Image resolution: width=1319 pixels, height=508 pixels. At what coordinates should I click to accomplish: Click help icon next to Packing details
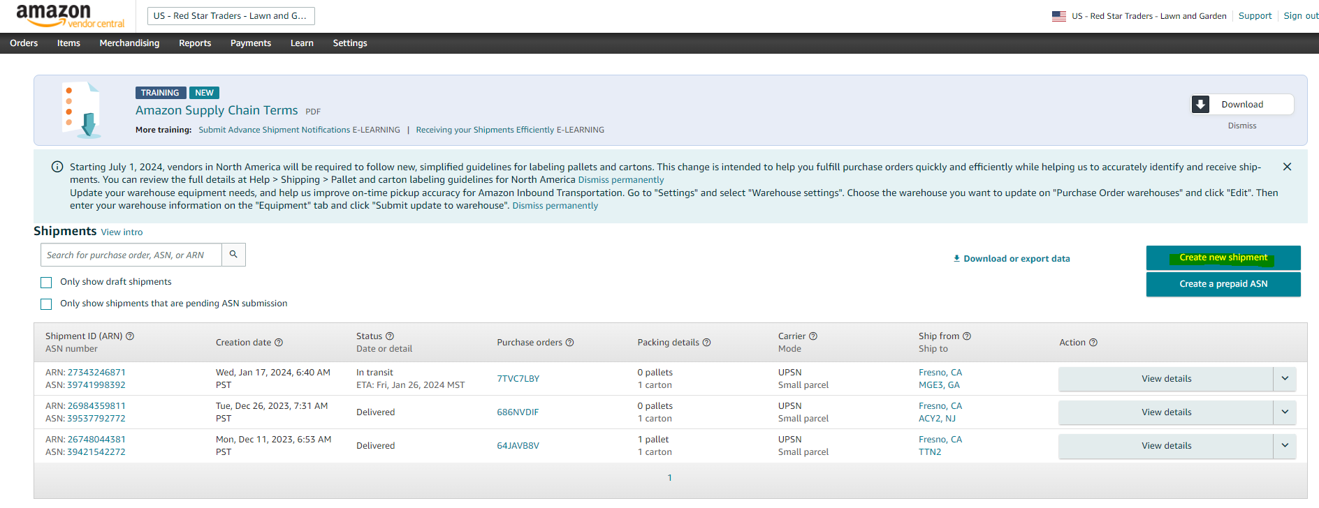(706, 343)
